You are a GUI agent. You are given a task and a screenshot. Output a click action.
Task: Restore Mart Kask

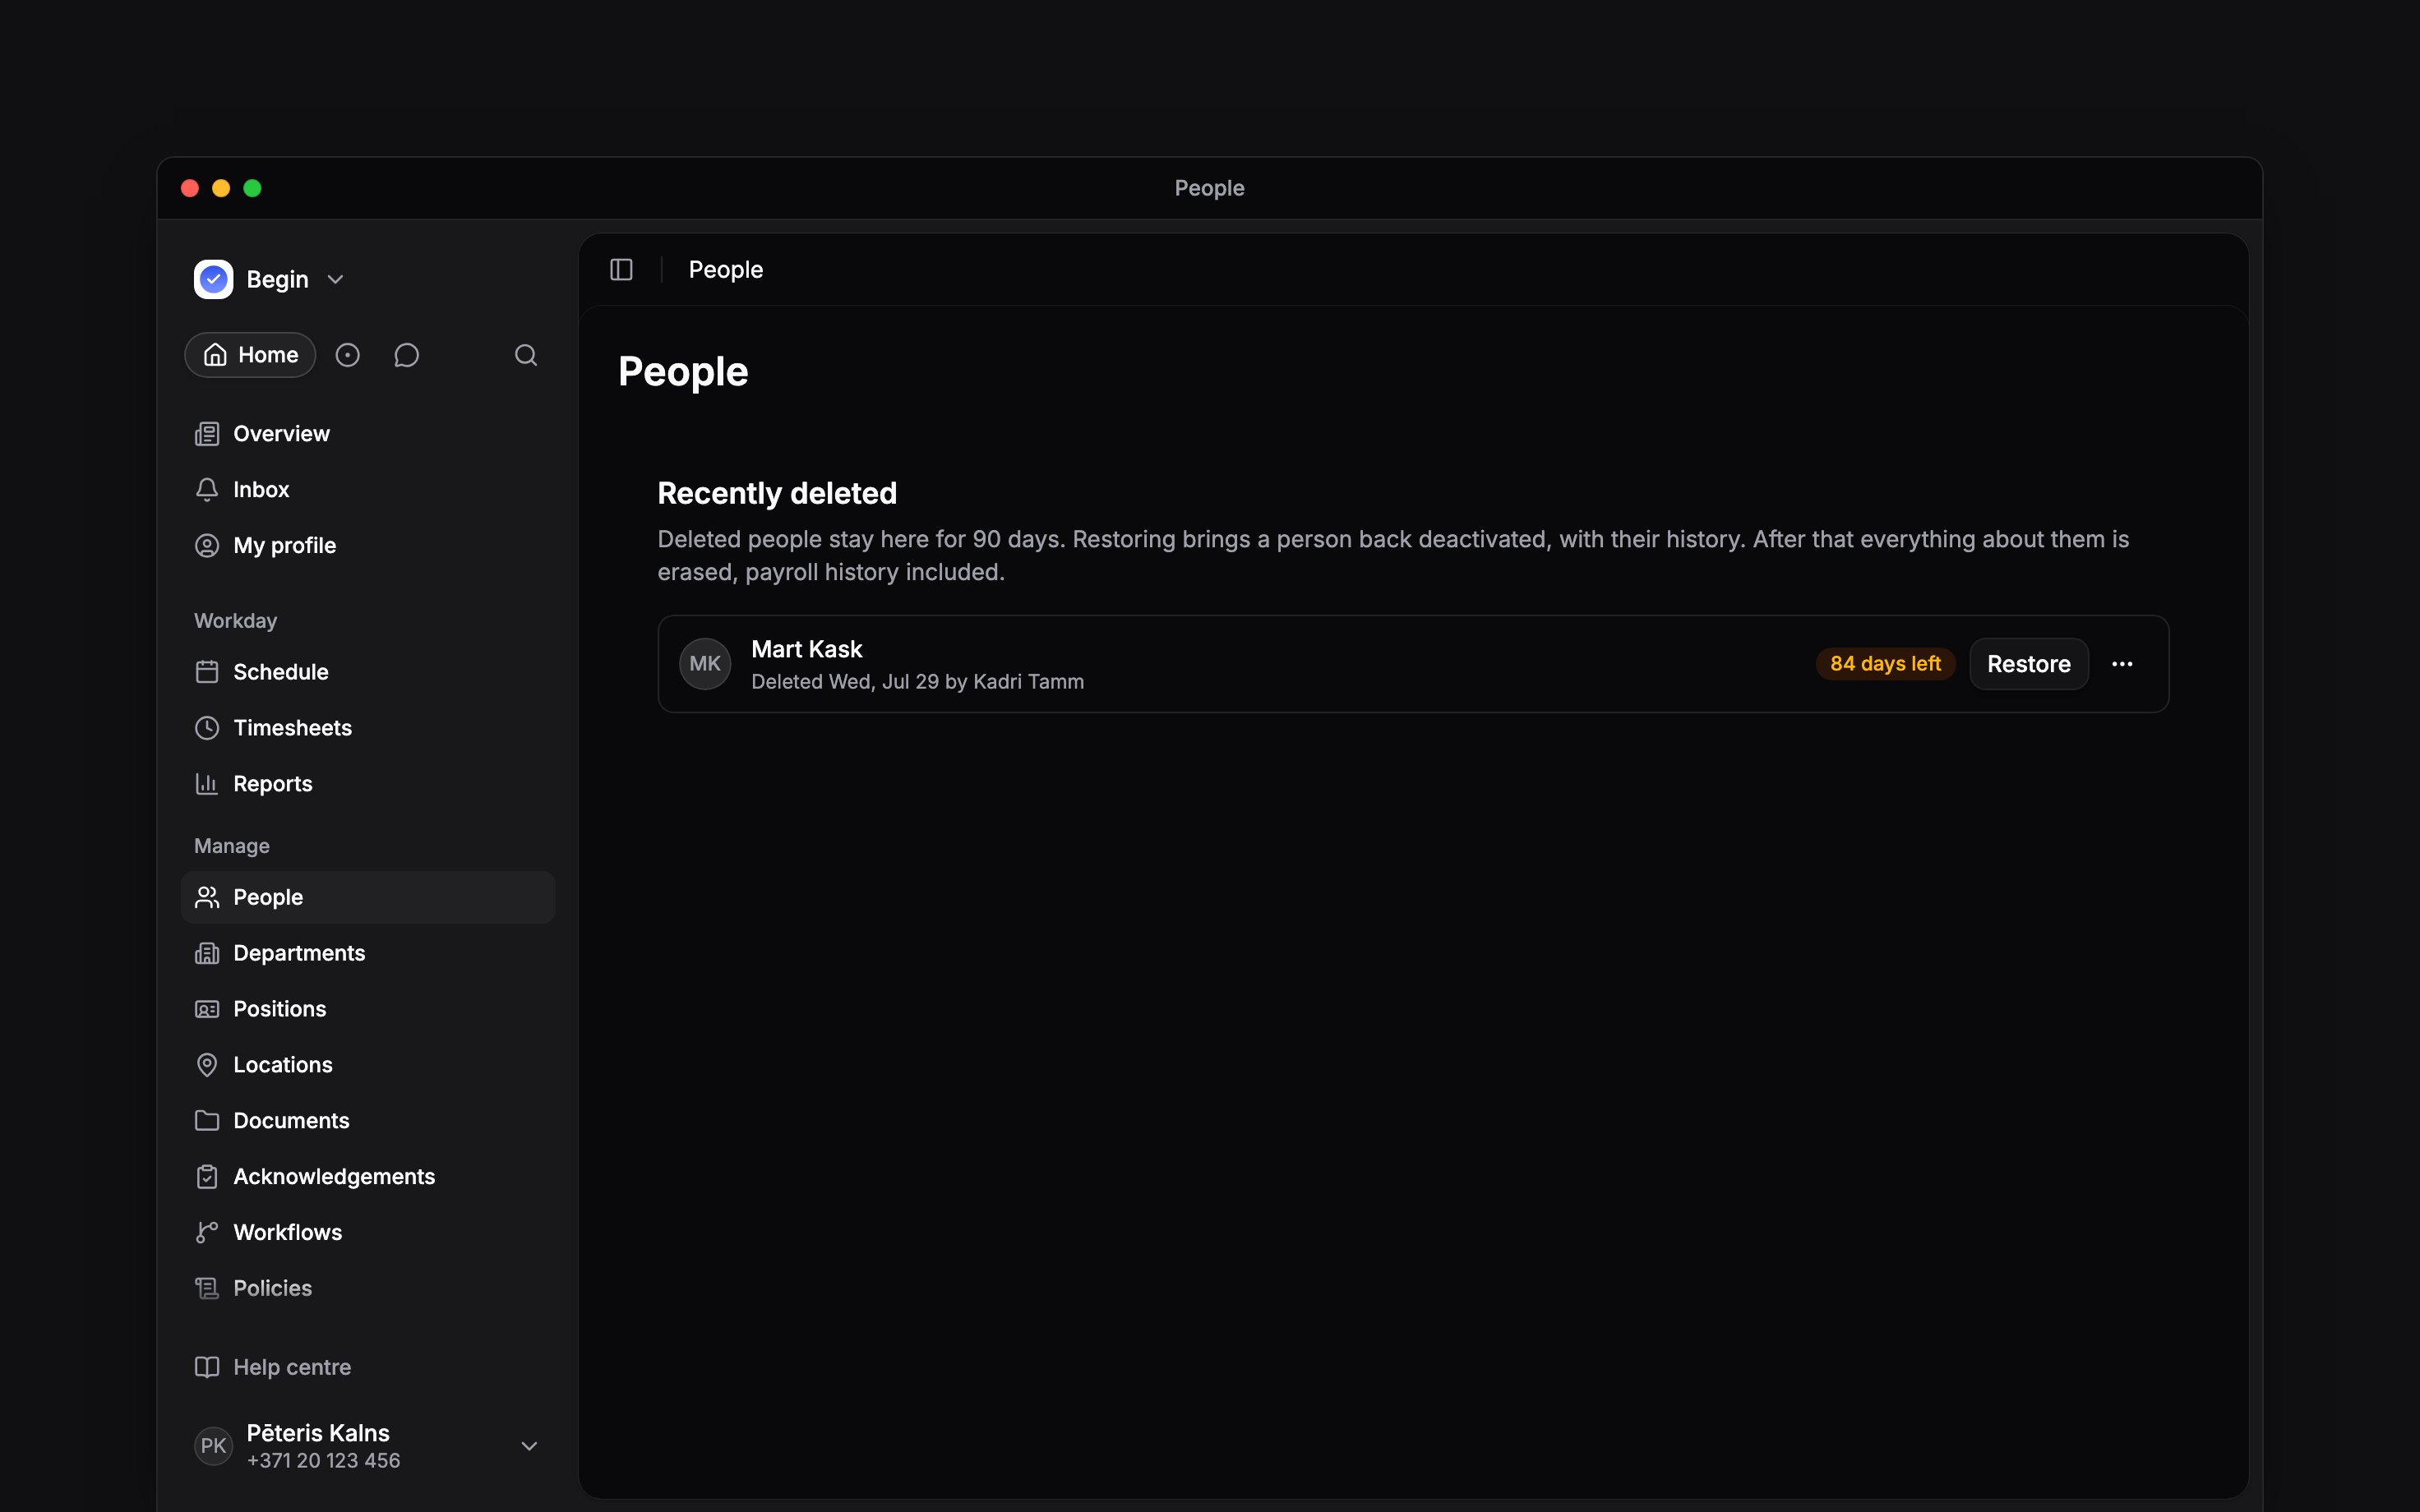pos(2029,664)
